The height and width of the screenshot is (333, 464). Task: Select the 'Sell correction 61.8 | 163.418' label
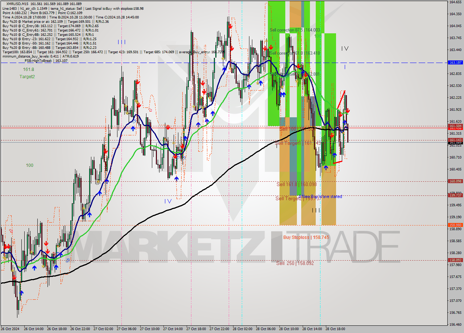(295, 53)
